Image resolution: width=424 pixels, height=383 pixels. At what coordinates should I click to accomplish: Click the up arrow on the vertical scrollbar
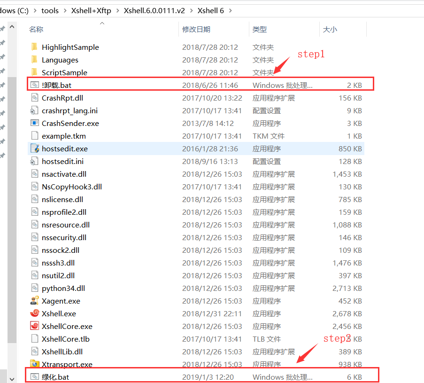click(12, 26)
